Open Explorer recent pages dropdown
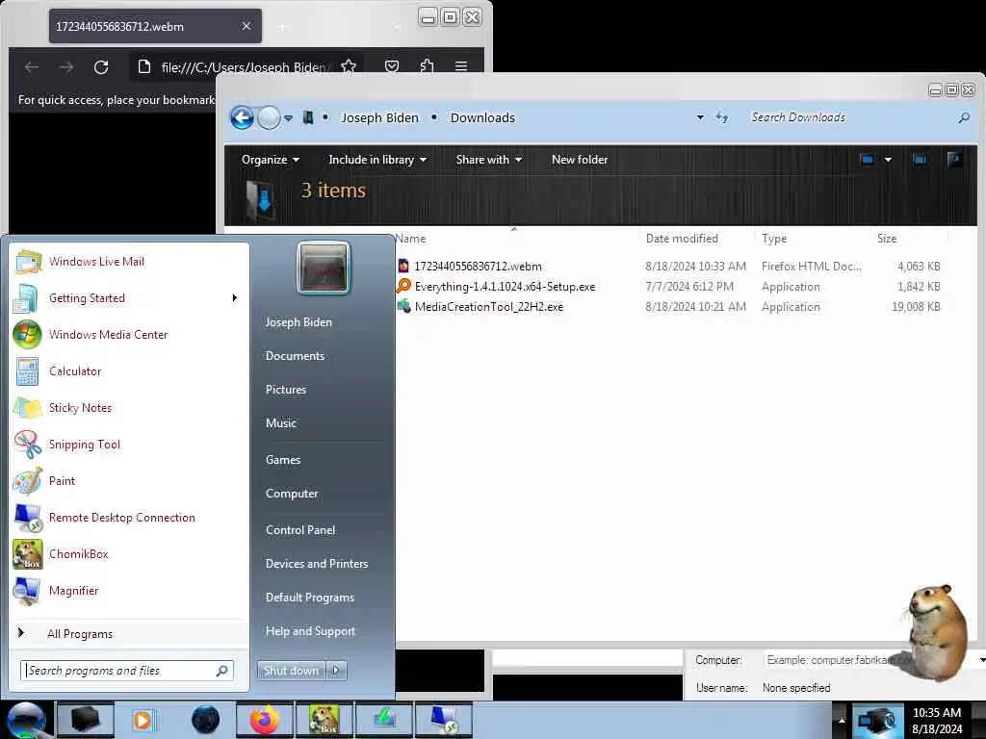This screenshot has height=739, width=986. 289,118
